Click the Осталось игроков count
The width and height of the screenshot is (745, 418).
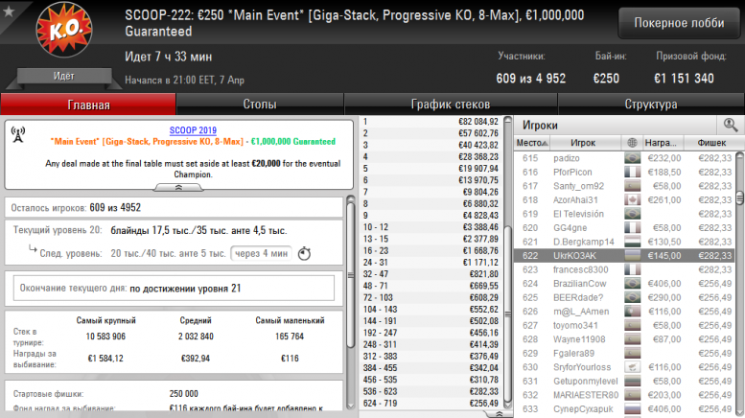click(x=115, y=208)
